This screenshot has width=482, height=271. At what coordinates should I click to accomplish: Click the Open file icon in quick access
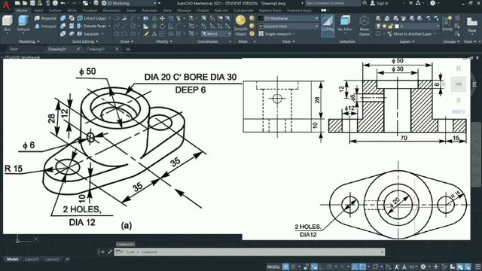pos(25,3)
